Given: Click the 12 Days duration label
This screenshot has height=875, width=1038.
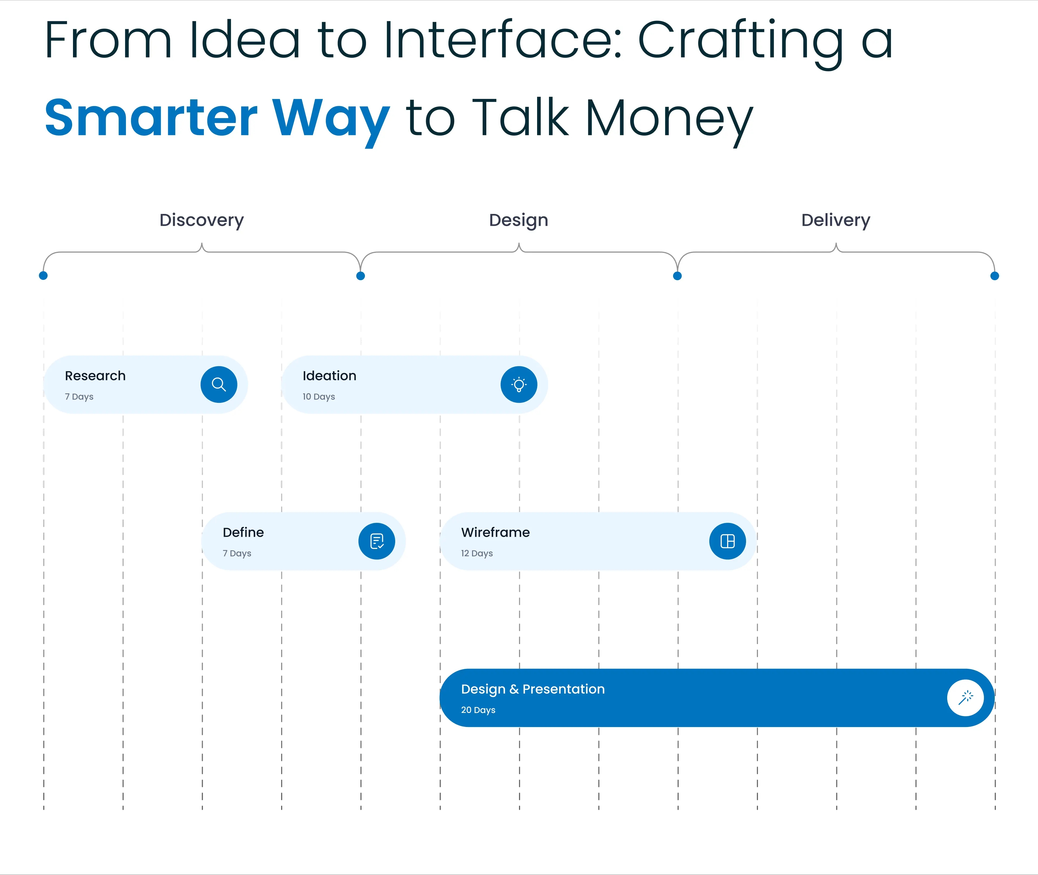Looking at the screenshot, I should [477, 553].
